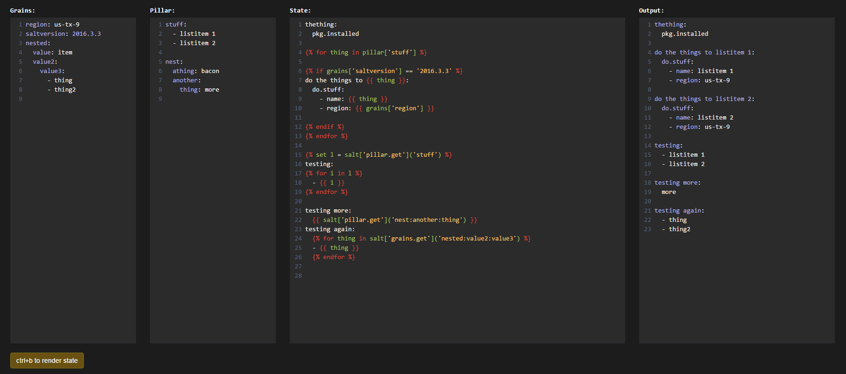Click '- name: listitem 1' in Output
Screen dimensions: 846x374
coord(701,71)
